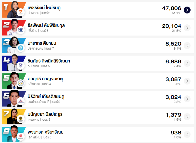This screenshot has width=196, height=143.
Task: Click the People's Party logo beside เพชรรัตน์
Action: [x=21, y=12]
